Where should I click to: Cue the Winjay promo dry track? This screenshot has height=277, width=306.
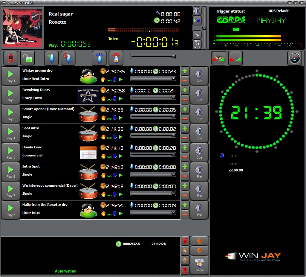(x=199, y=76)
